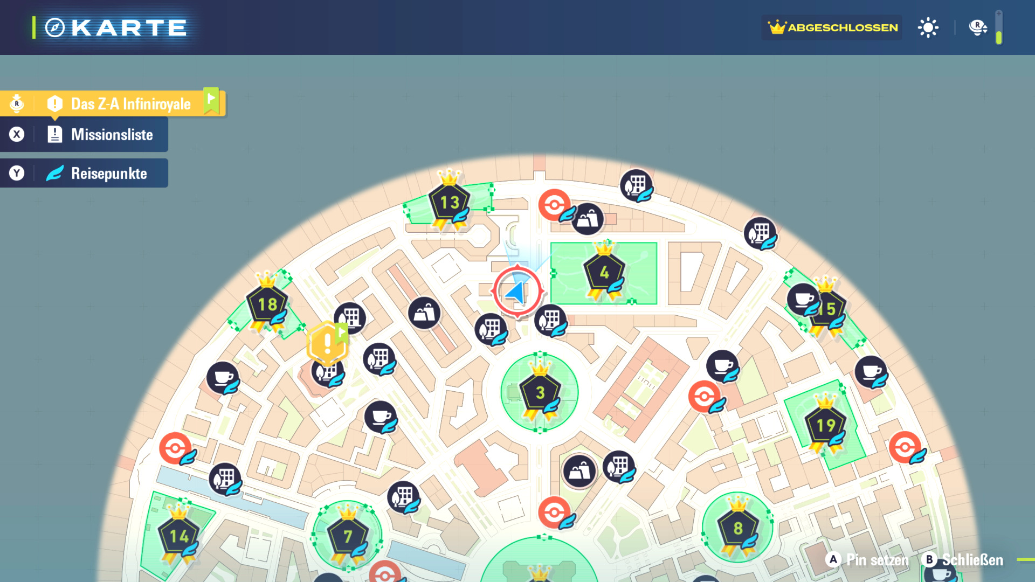The height and width of the screenshot is (582, 1035).
Task: Toggle day/night sun icon
Action: click(x=928, y=27)
